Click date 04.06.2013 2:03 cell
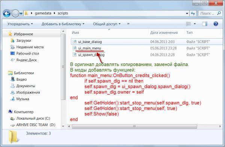Screen dimensions: 225x147 coord(162,42)
